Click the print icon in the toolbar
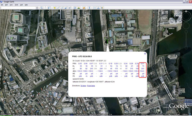The height and width of the screenshot is (116, 192). coord(98,8)
